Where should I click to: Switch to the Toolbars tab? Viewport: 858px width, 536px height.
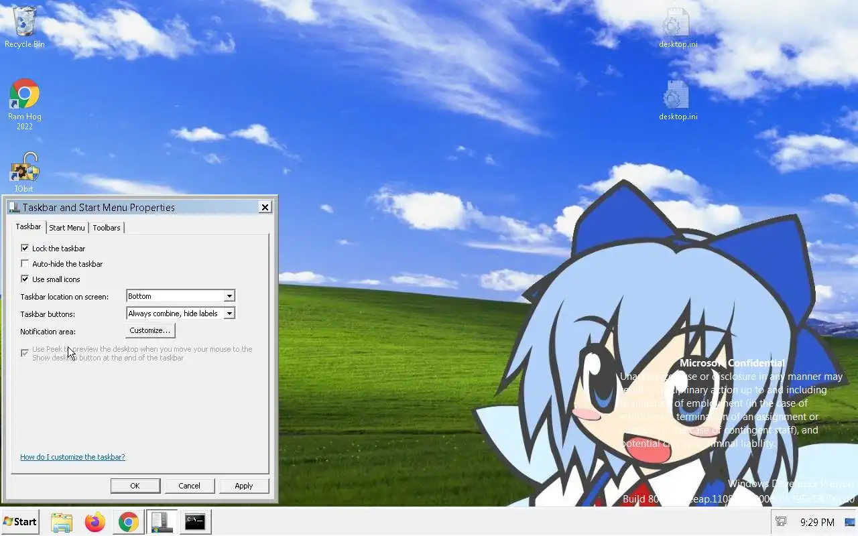coord(107,228)
